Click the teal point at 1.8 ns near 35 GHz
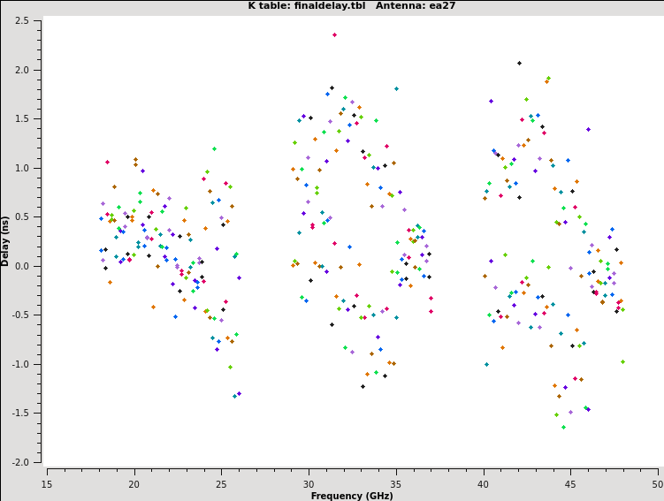The width and height of the screenshot is (664, 501). click(396, 88)
